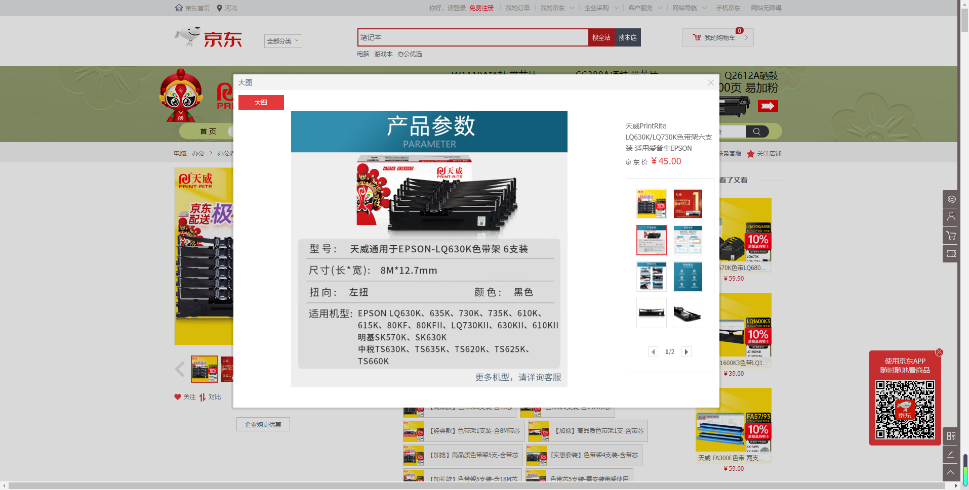The width and height of the screenshot is (969, 490).
Task: Click 关注店铺 star icon
Action: pyautogui.click(x=751, y=154)
